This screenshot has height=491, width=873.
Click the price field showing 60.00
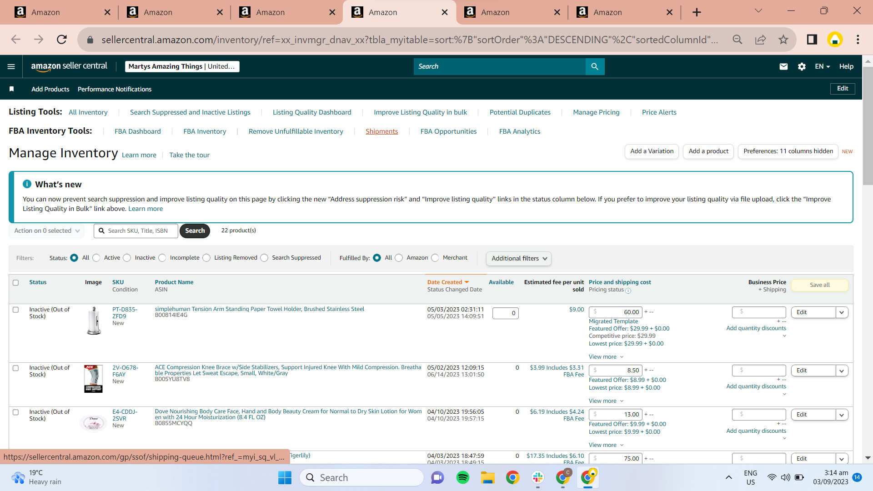[616, 312]
